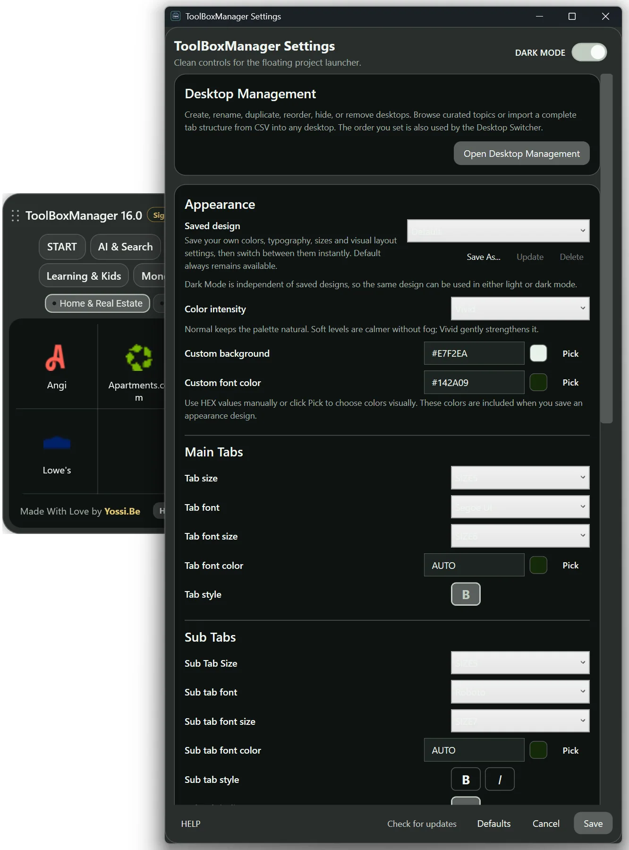Click Pick for Sub tab font color
Screen dimensions: 629x850
click(x=570, y=750)
